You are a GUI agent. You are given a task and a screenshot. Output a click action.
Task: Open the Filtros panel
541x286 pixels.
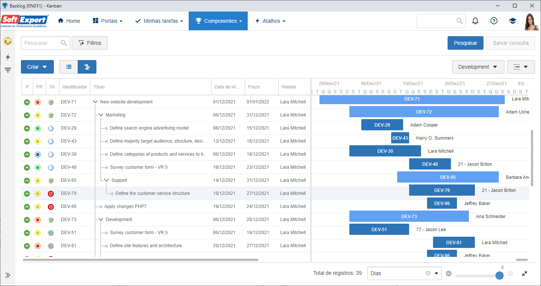coord(90,43)
